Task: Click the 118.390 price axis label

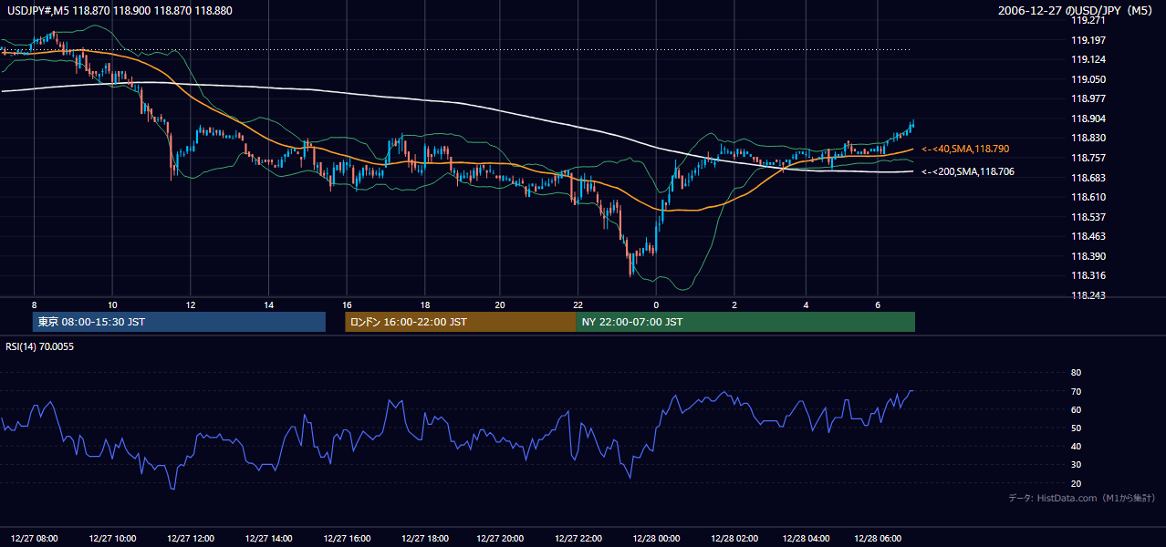Action: pyautogui.click(x=1088, y=256)
